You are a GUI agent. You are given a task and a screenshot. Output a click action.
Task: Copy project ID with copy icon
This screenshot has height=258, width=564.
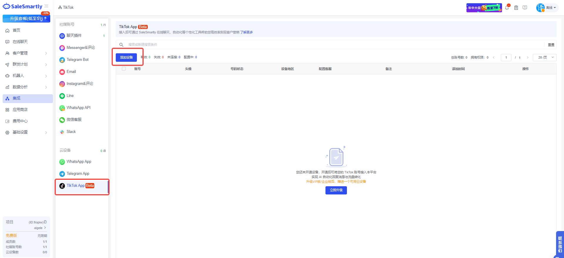tap(45, 222)
